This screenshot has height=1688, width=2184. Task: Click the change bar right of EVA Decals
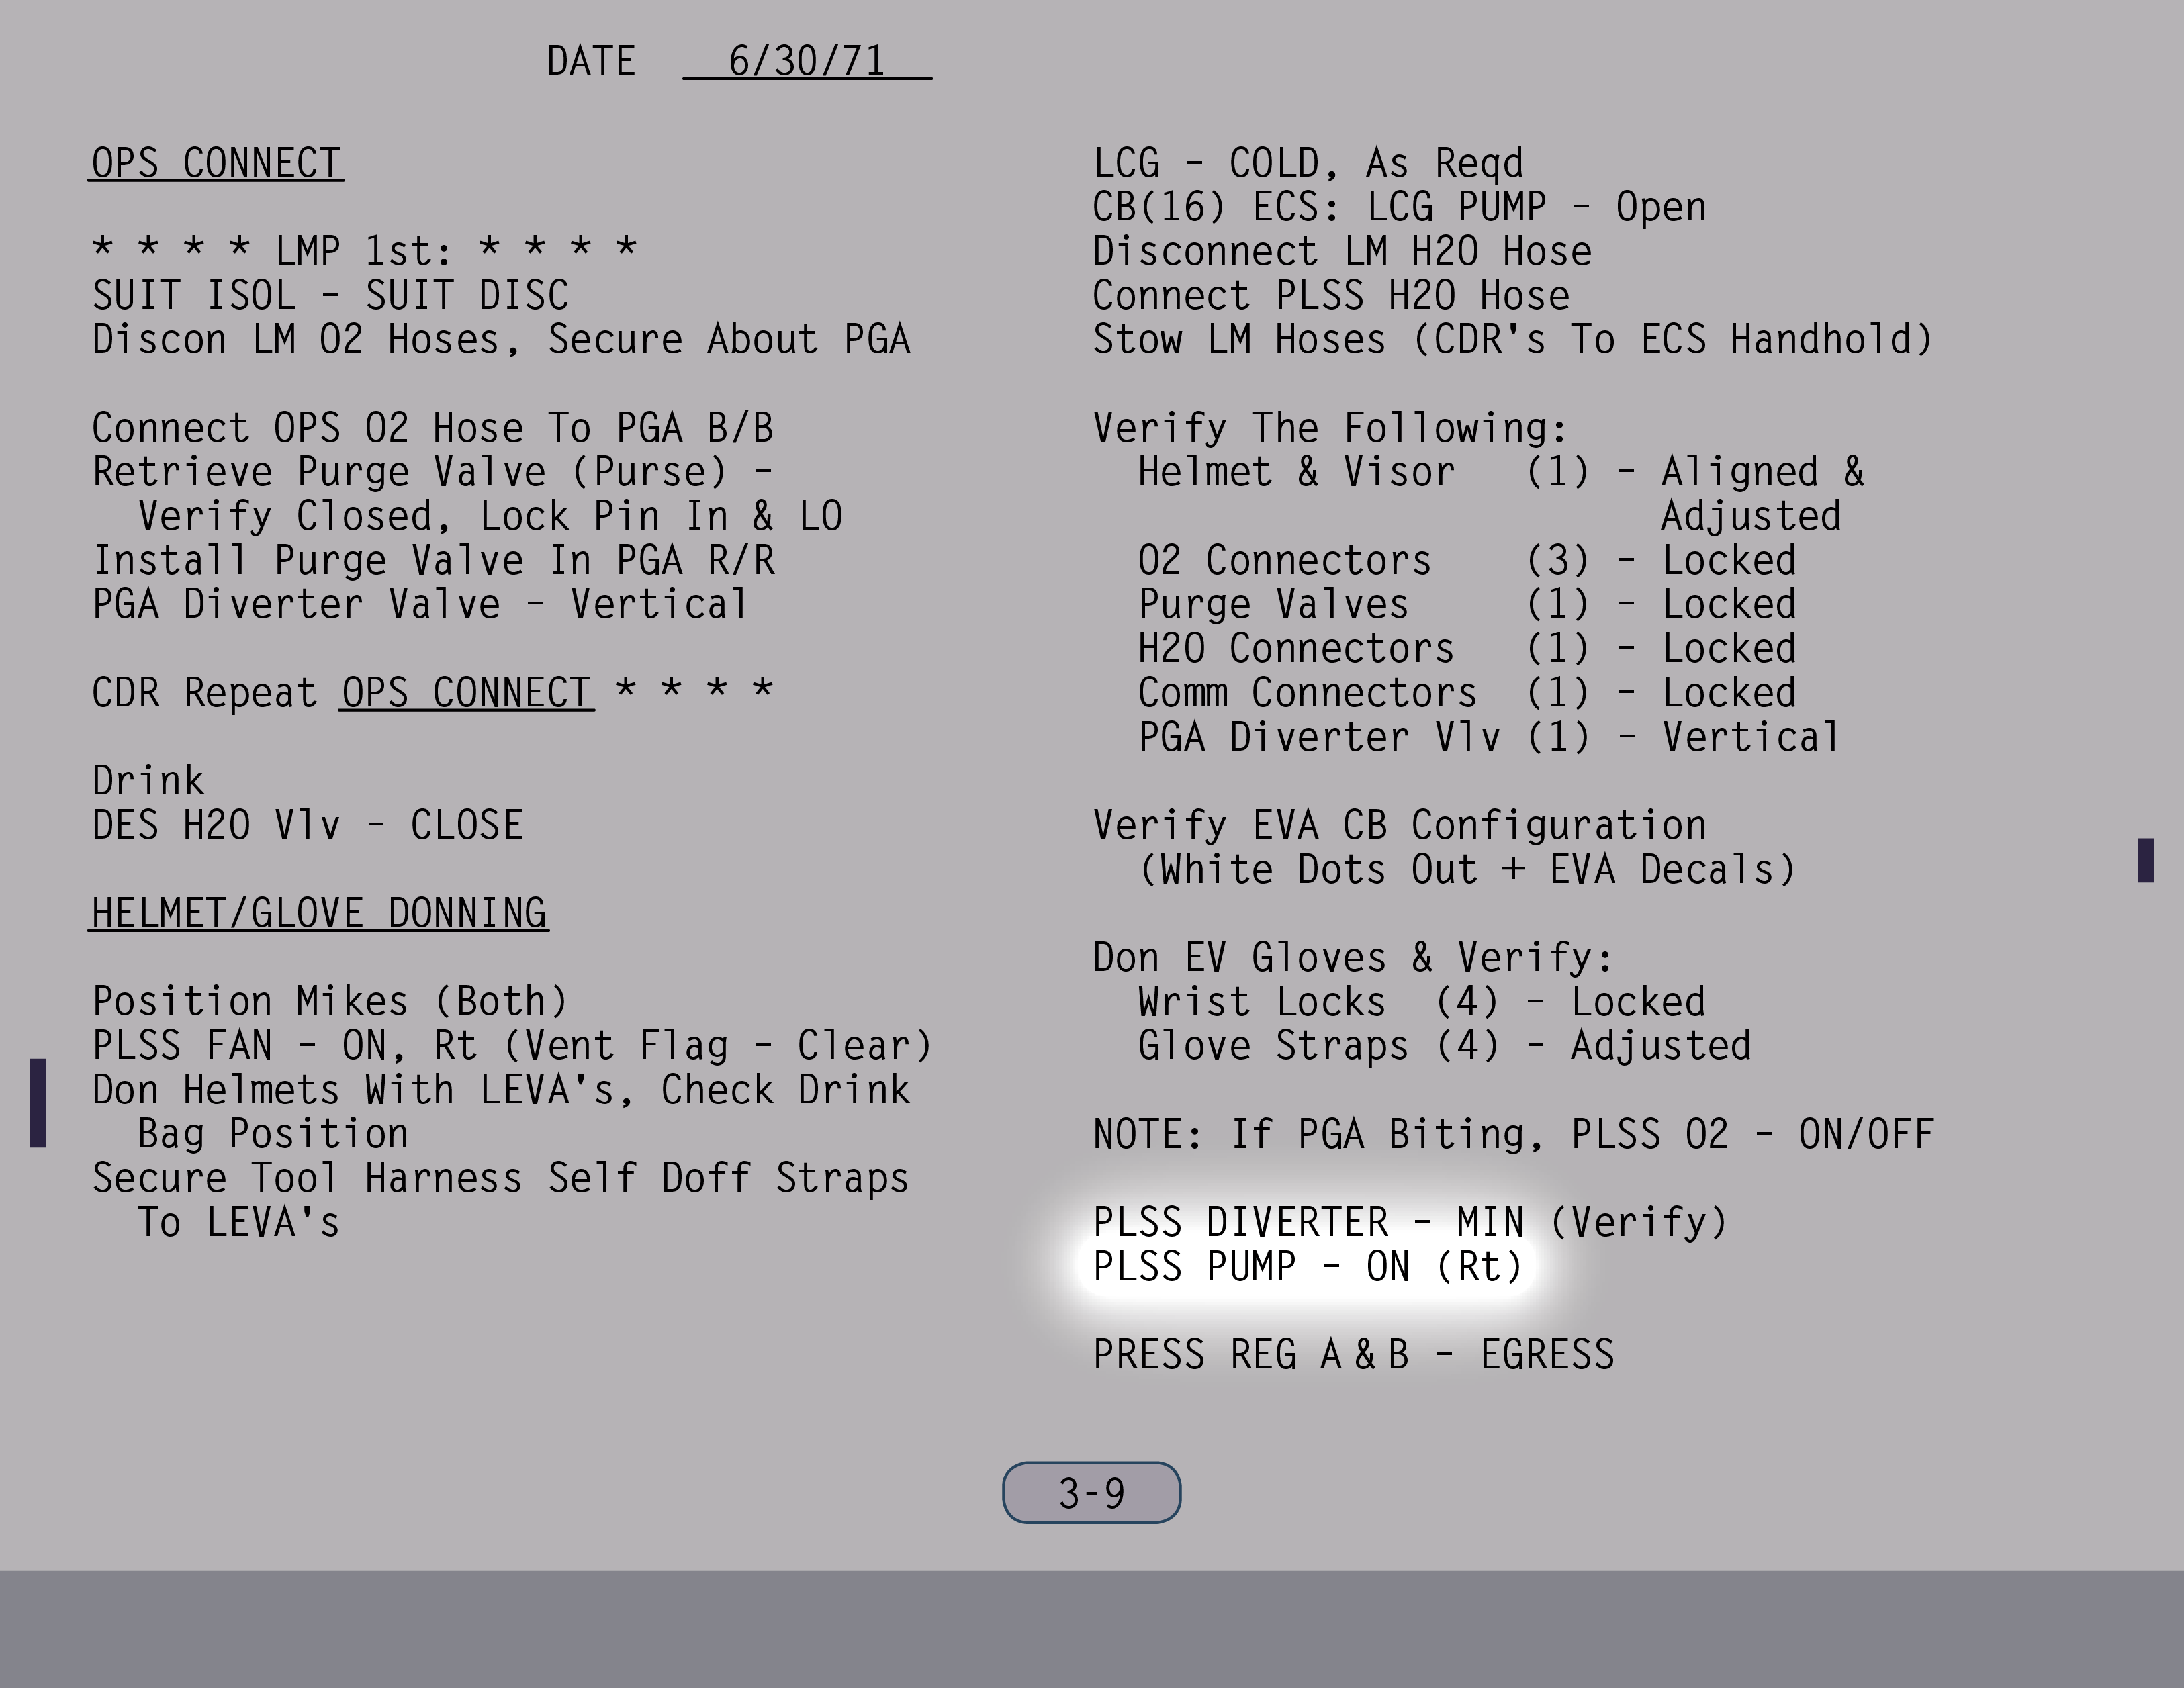point(2145,860)
